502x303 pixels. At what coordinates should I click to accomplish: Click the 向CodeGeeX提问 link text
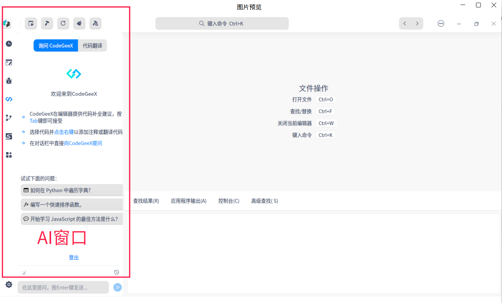(83, 143)
